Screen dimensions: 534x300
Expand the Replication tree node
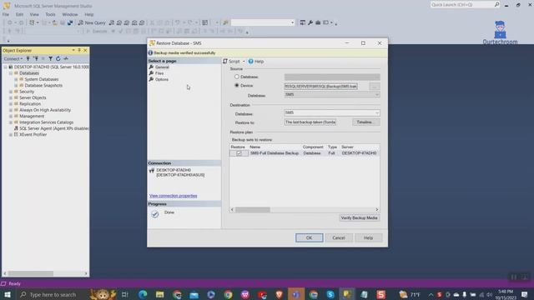coord(11,103)
